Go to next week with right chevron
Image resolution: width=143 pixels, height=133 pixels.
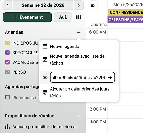tap(79, 5)
